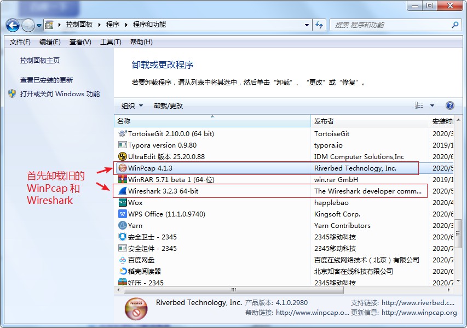The image size is (467, 328).
Task: Open help with the blue question icon
Action: [x=449, y=106]
